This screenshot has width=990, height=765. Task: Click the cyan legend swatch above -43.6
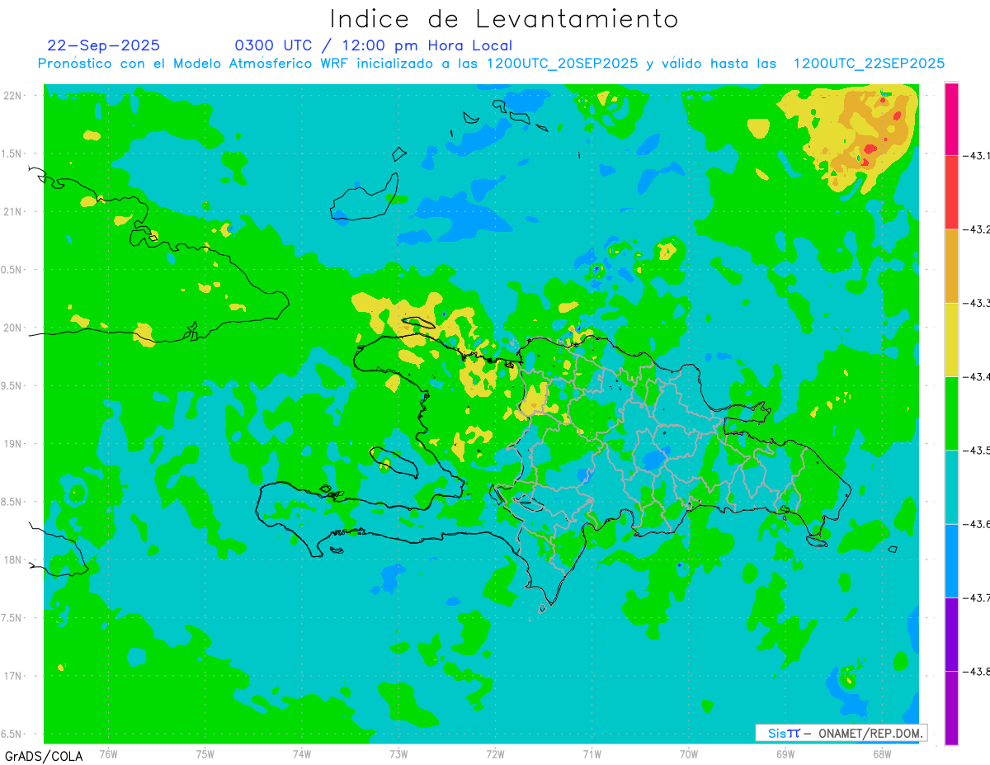[x=951, y=487]
